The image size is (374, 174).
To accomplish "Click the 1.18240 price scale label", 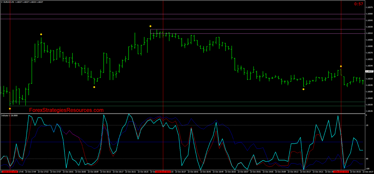I will point(369,66).
